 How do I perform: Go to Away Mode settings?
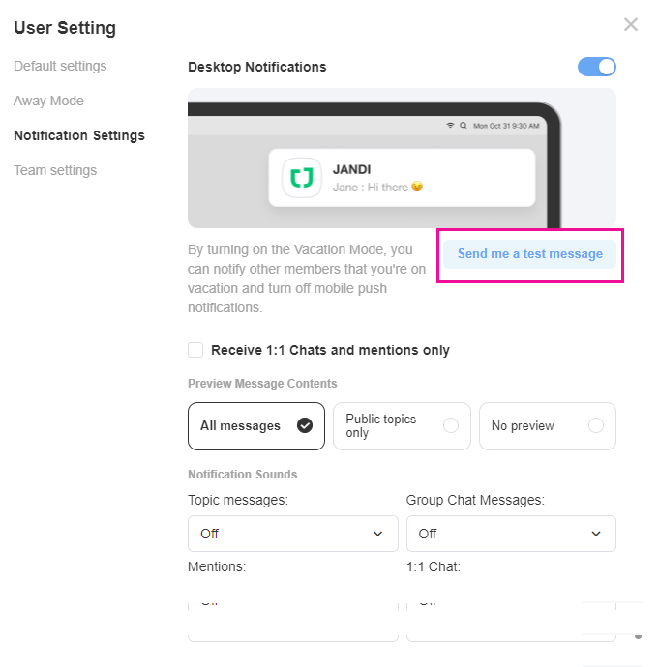tap(48, 101)
